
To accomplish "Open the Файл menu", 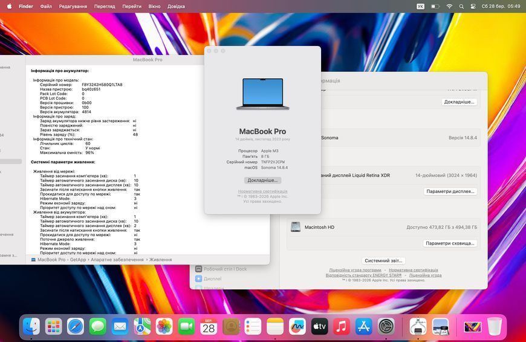I will pyautogui.click(x=46, y=6).
